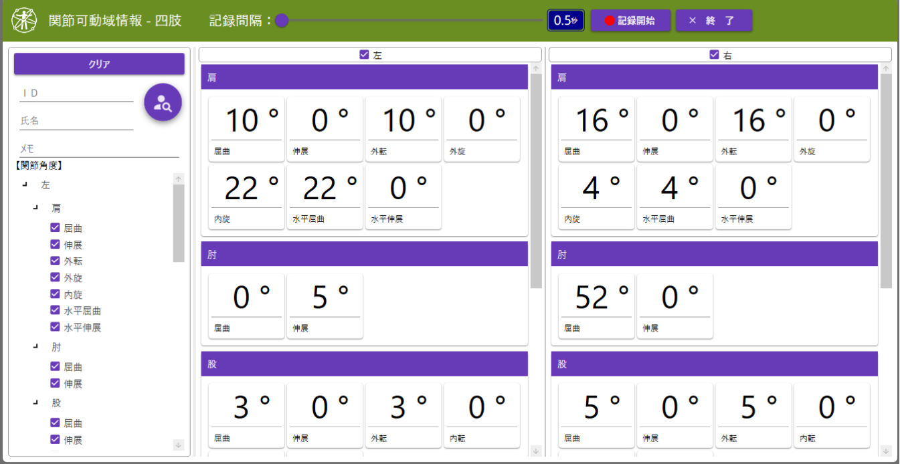
Task: Click the × icon on the 終了 button
Action: click(693, 21)
